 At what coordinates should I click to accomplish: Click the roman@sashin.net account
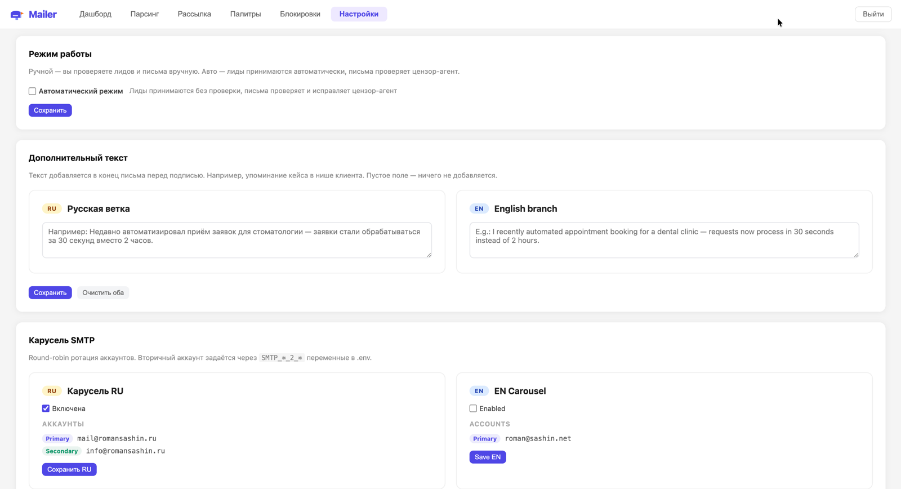(x=538, y=438)
